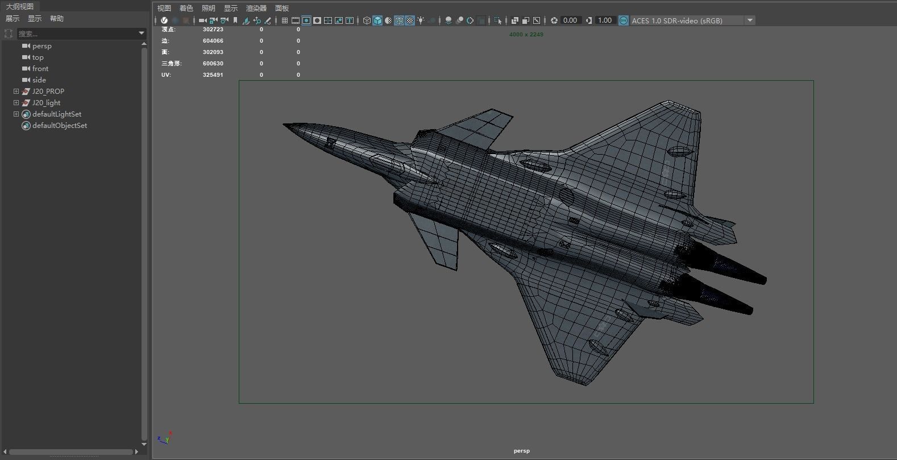Toggle Multisample Anti-aliasing icon
Image resolution: width=897 pixels, height=460 pixels.
point(470,20)
